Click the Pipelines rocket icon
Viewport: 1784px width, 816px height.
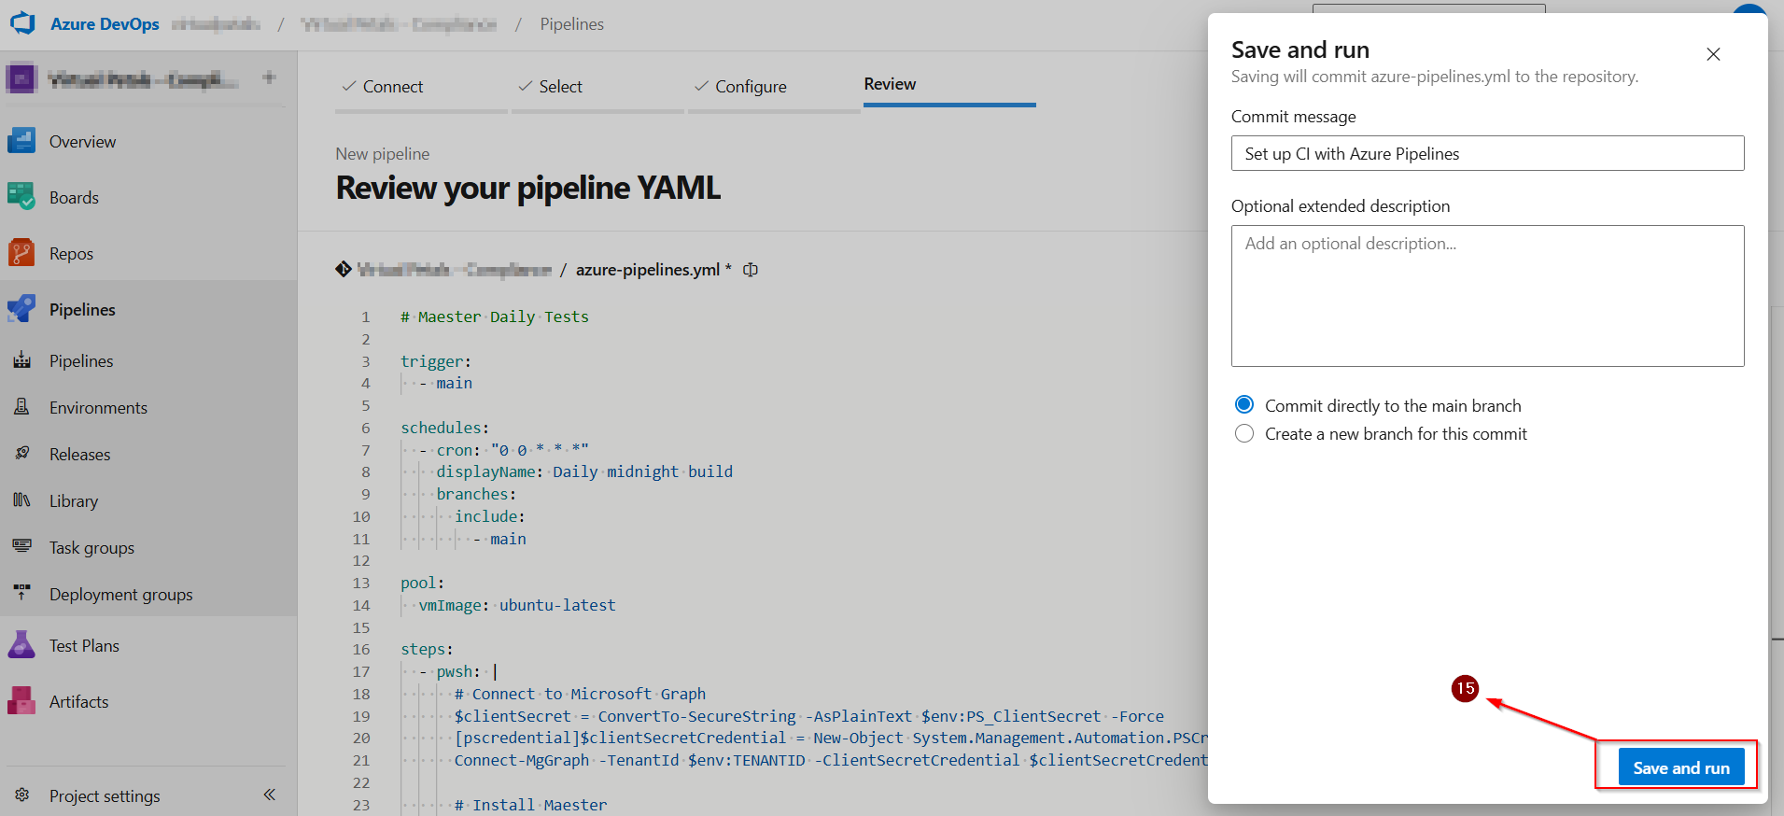coord(21,309)
